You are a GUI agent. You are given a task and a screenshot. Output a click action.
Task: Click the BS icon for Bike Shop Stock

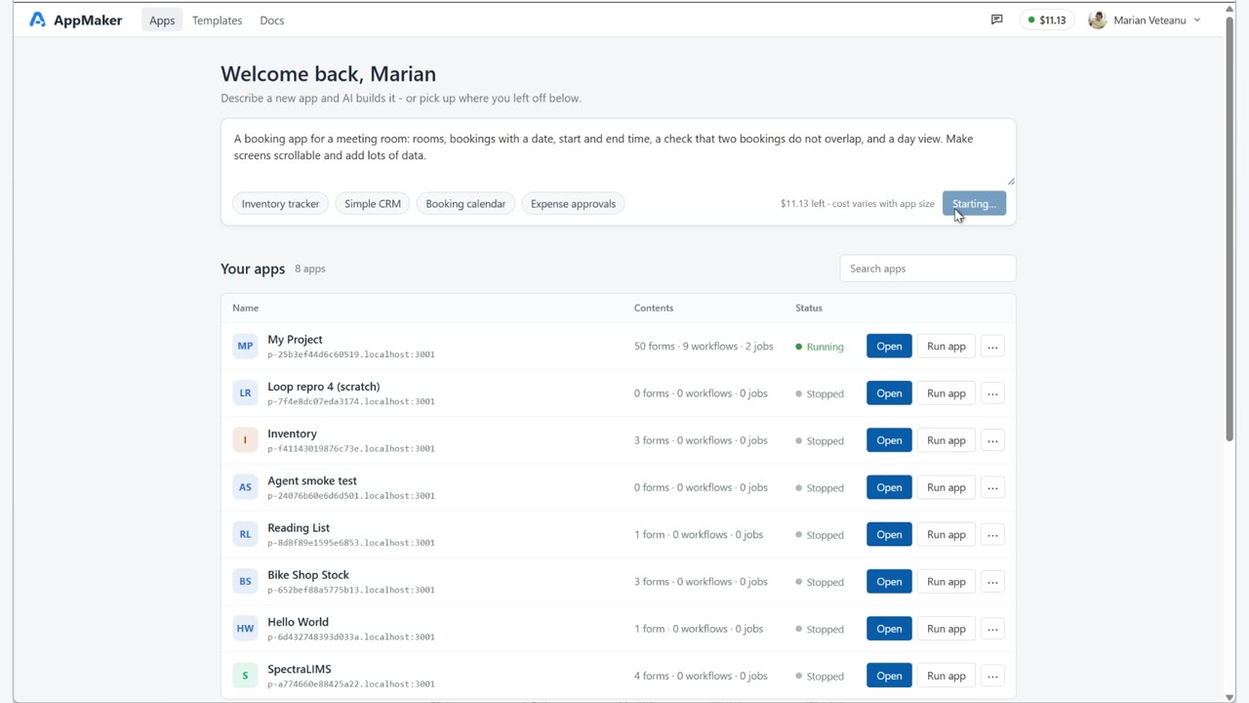pos(245,581)
